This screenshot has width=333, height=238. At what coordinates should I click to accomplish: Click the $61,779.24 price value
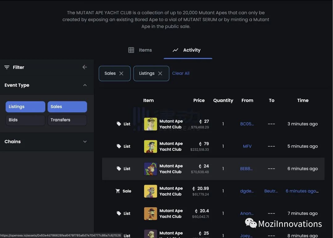[200, 195]
